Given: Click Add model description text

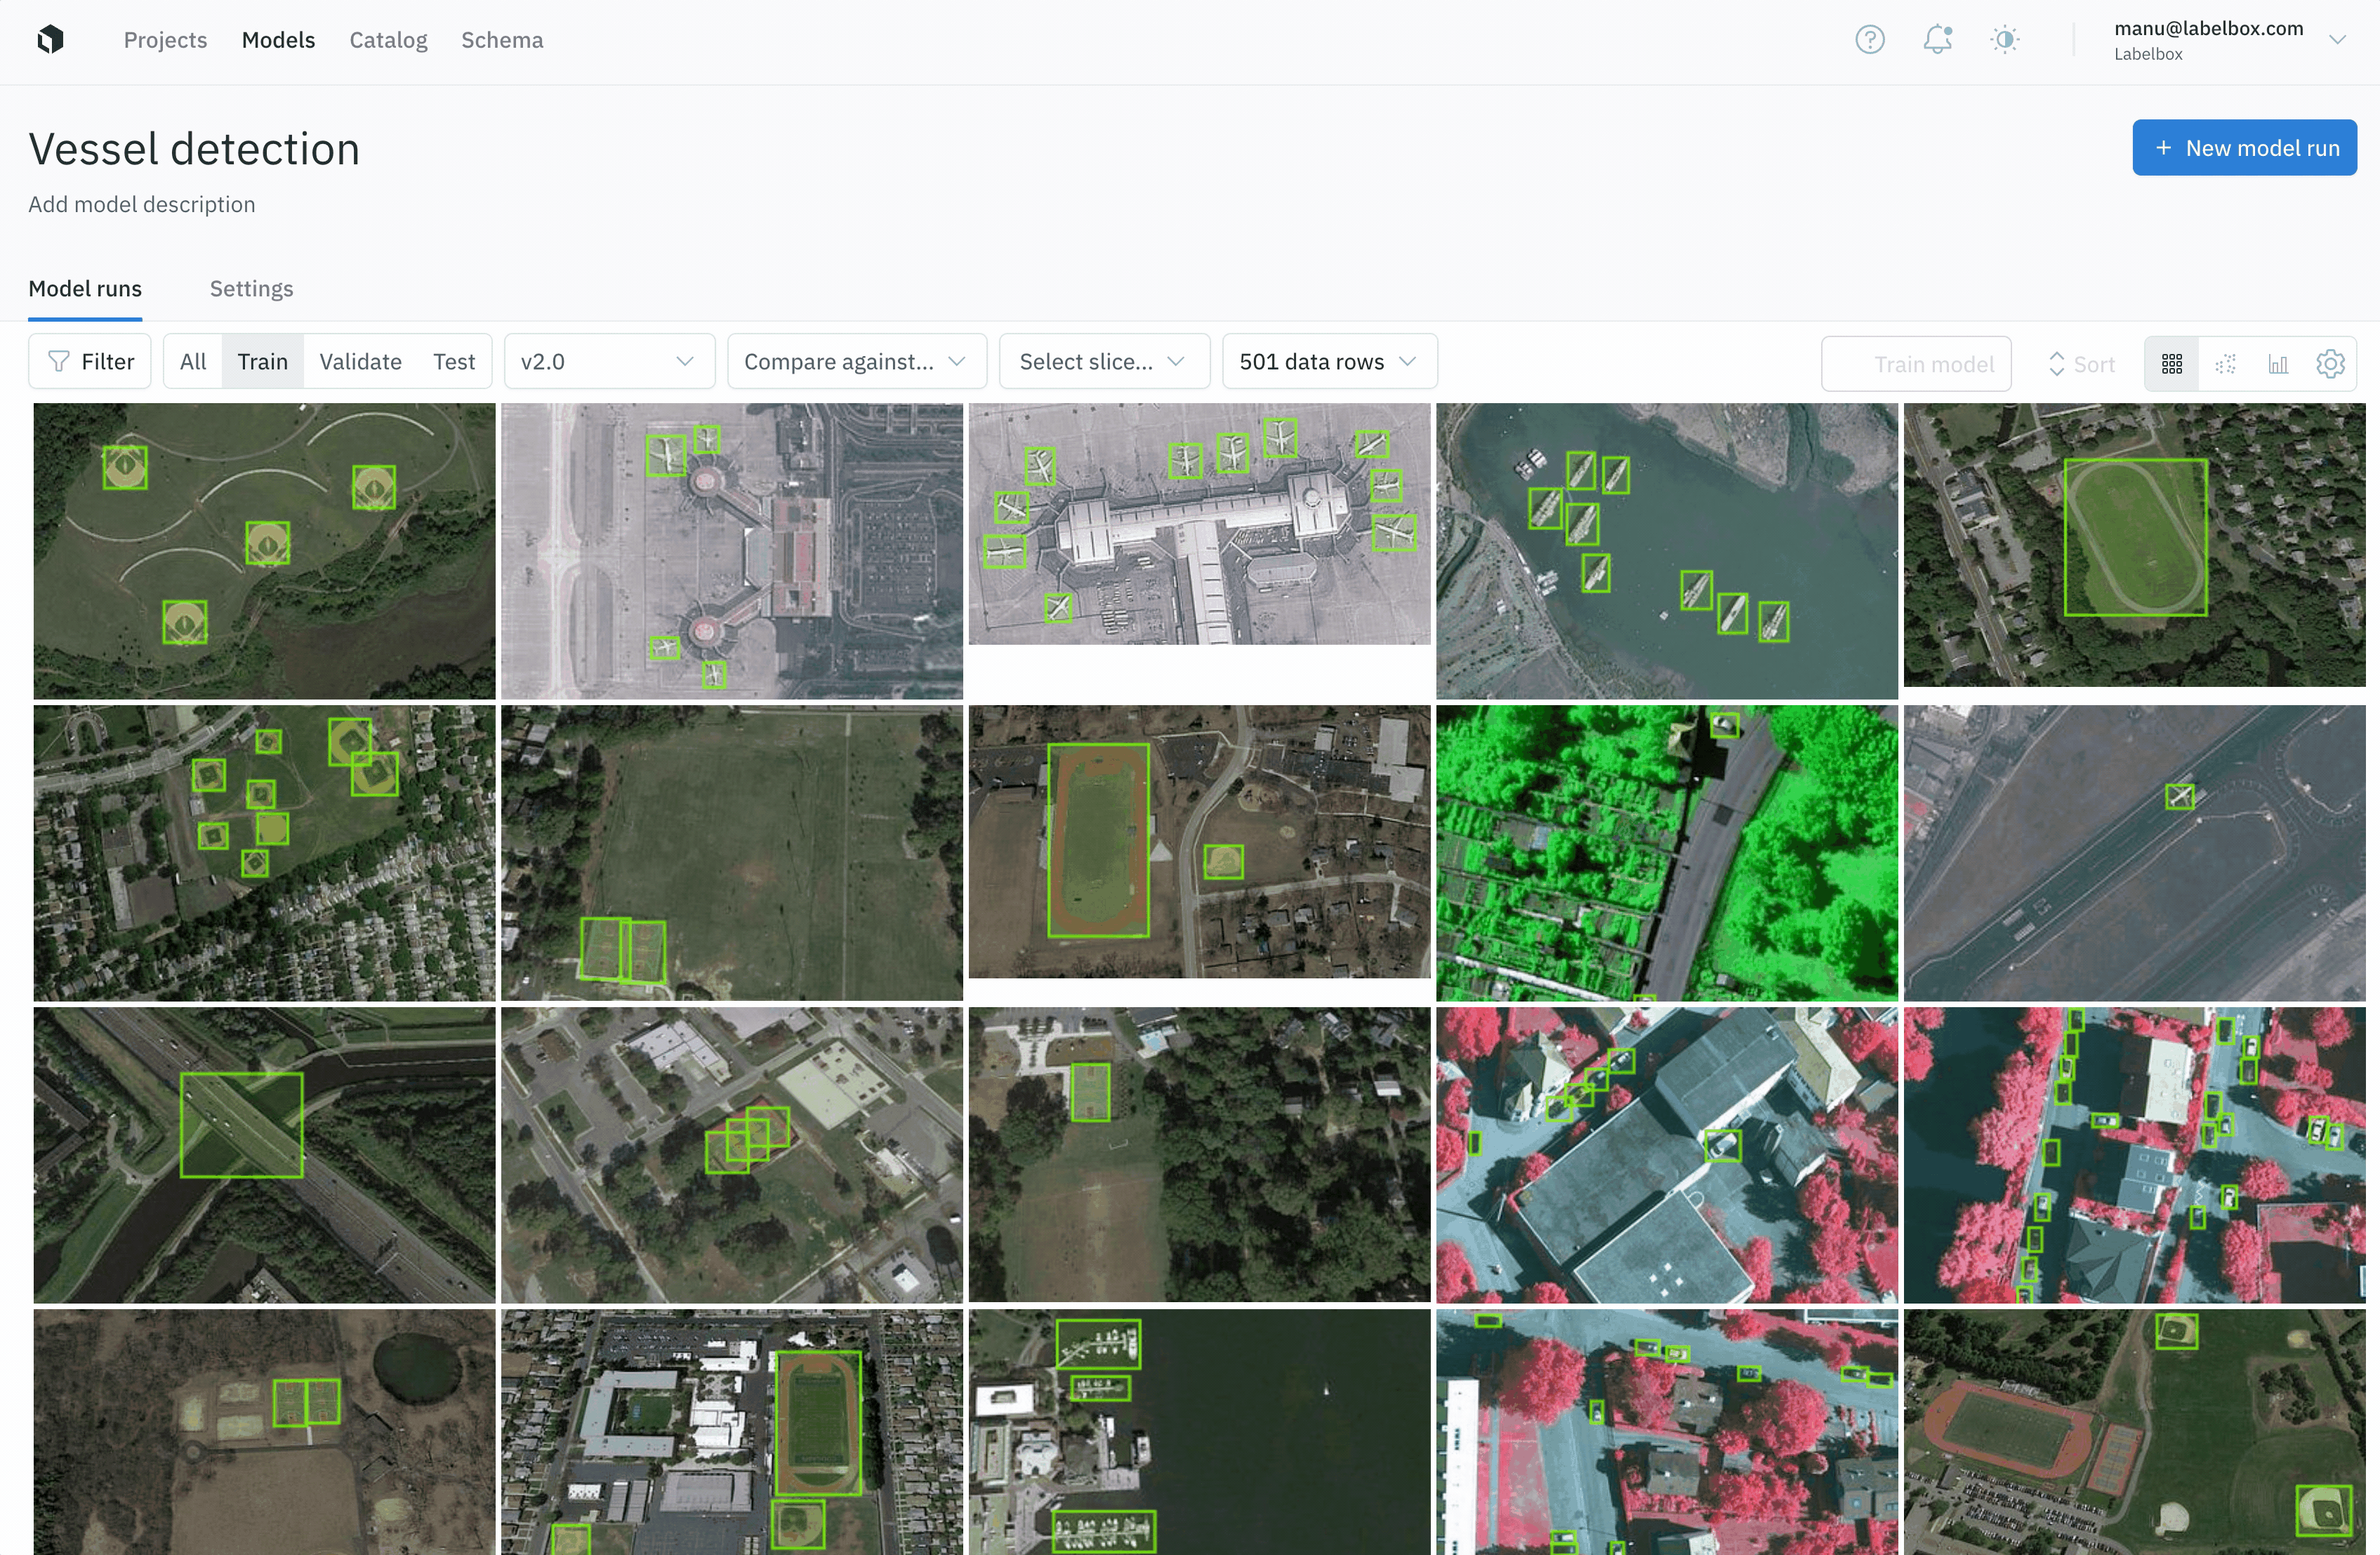Looking at the screenshot, I should coord(142,204).
